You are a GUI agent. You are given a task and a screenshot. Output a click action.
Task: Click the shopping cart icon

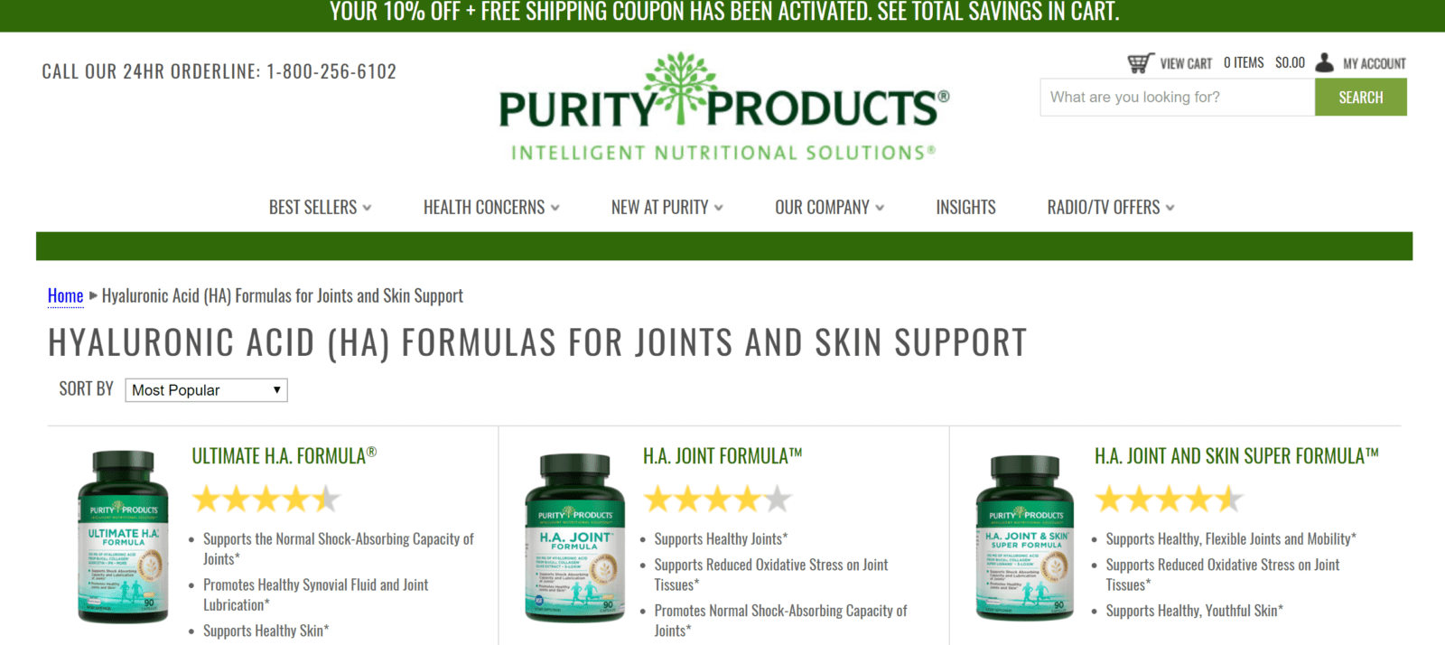point(1141,63)
